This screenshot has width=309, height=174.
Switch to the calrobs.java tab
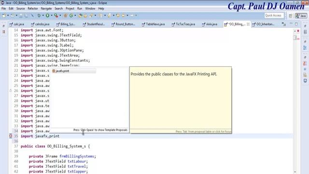click(x=40, y=24)
